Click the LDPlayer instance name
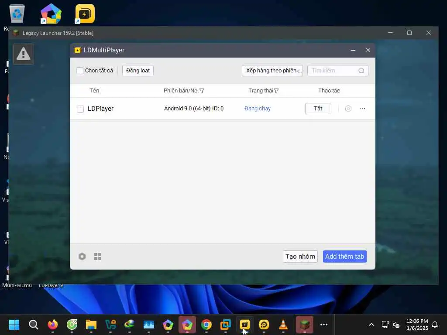The width and height of the screenshot is (447, 335). [x=101, y=109]
